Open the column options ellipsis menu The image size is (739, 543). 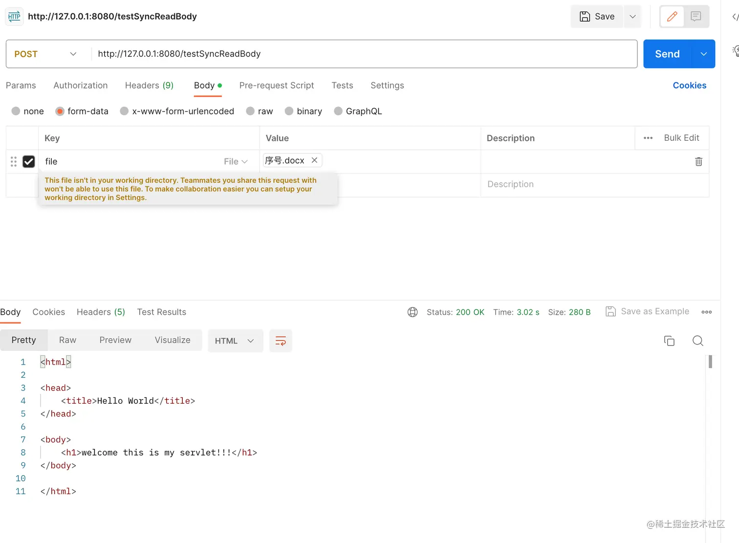[648, 138]
